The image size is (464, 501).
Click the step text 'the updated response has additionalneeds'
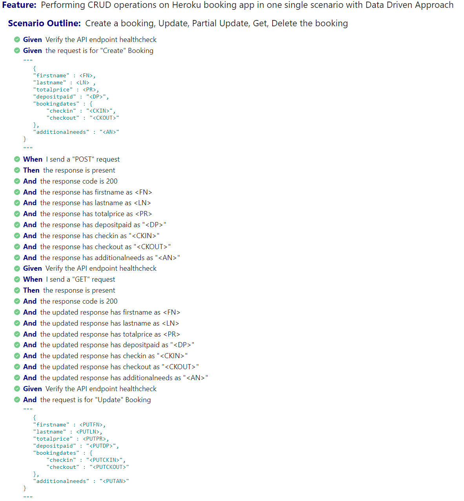coord(124,378)
